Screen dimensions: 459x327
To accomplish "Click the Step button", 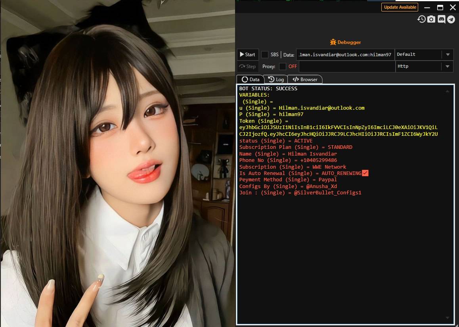I will (248, 67).
